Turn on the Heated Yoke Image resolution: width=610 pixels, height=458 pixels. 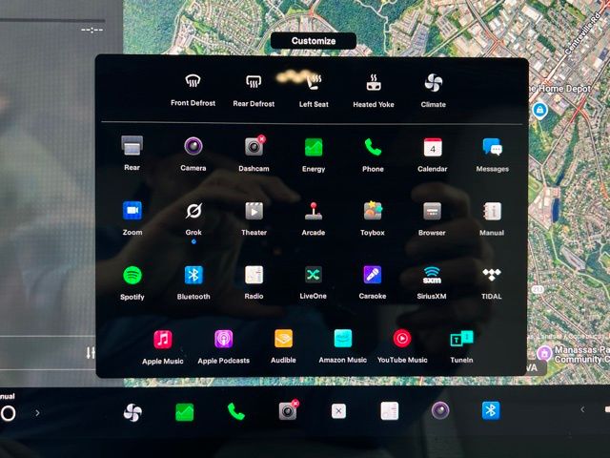[374, 83]
